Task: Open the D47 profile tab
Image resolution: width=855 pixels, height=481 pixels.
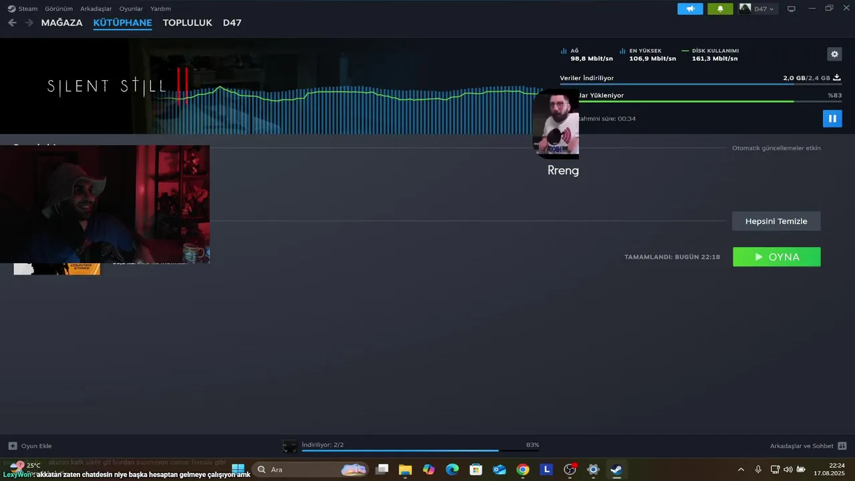Action: pos(232,23)
